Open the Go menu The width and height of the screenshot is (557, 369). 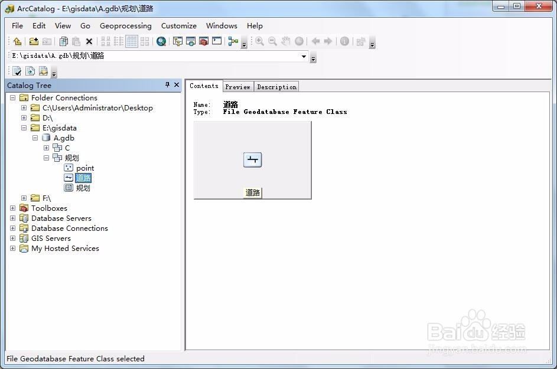[x=85, y=26]
